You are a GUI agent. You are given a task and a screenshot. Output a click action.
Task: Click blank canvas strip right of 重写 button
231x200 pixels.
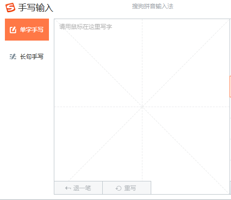(190, 187)
